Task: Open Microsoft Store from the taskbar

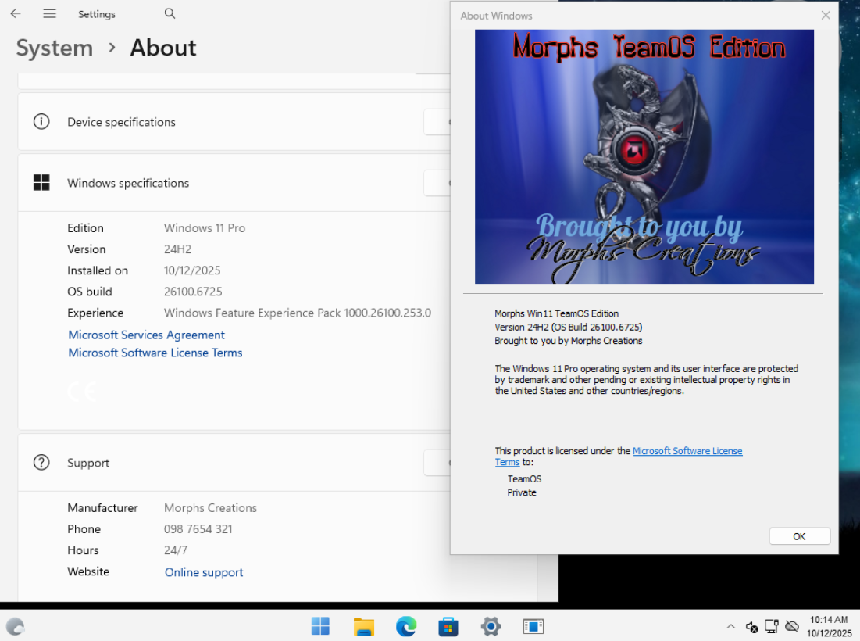Action: (448, 626)
